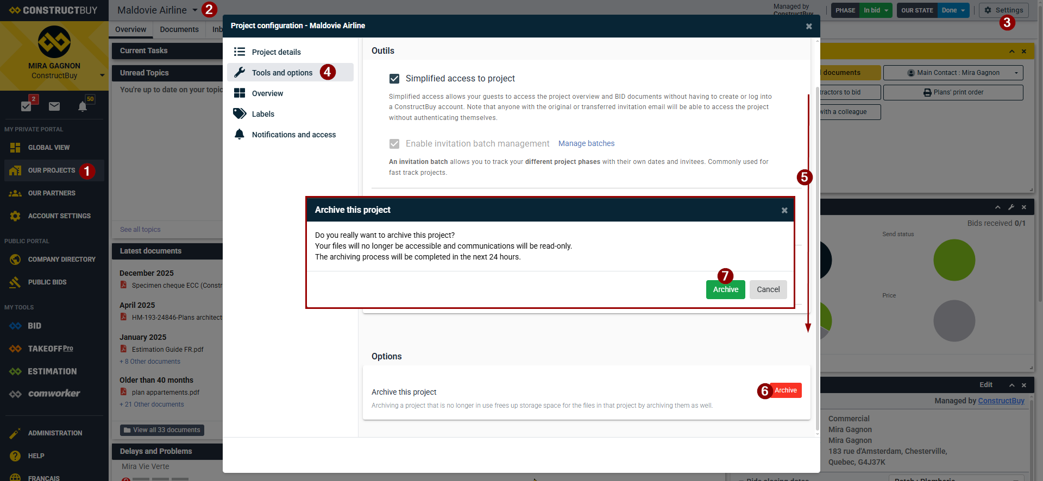Click View all 33 documents

tap(162, 431)
